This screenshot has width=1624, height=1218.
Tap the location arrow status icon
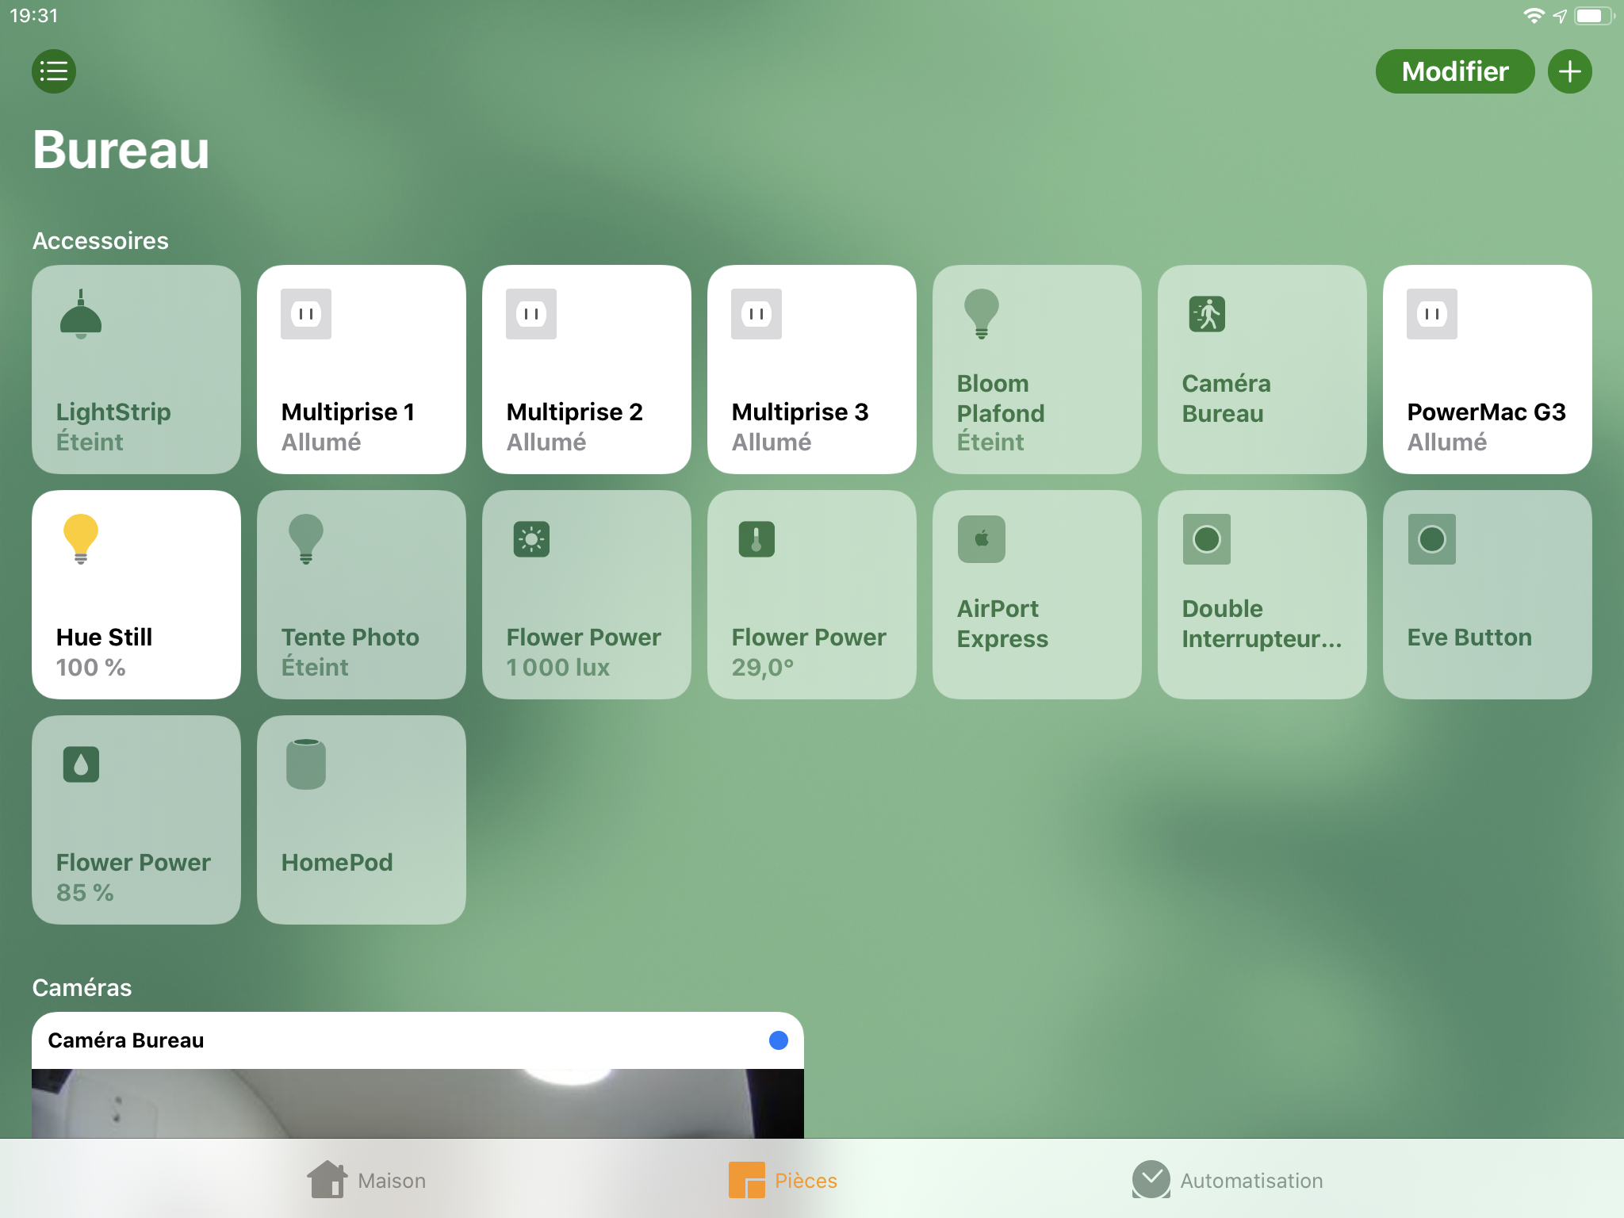click(x=1560, y=16)
